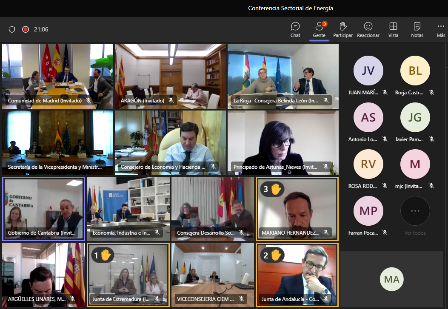
Task: Open the Reaccionar emoji reactions
Action: coord(368,29)
